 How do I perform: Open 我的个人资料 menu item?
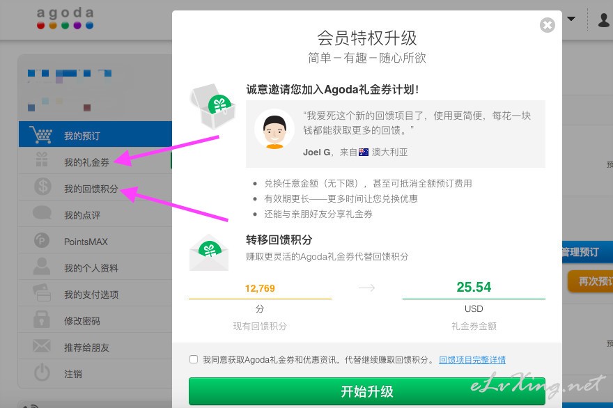point(95,267)
